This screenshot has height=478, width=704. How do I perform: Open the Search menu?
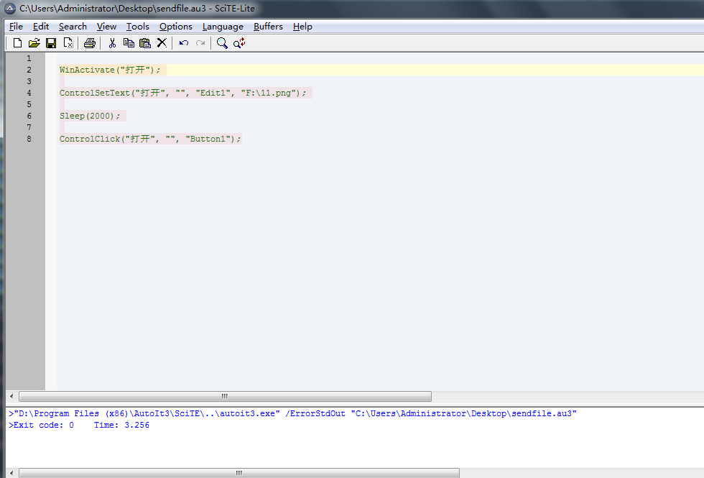[73, 27]
